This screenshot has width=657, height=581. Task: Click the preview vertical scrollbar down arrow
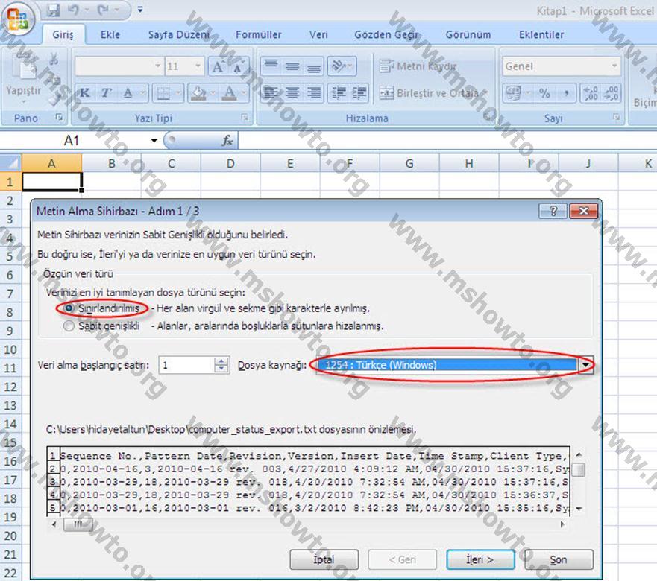point(579,509)
